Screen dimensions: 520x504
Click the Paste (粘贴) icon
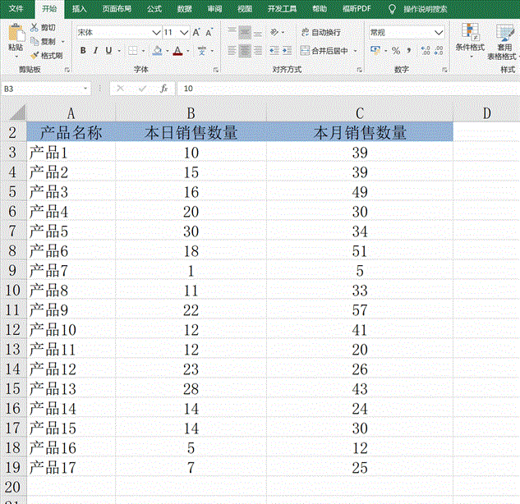point(16,37)
